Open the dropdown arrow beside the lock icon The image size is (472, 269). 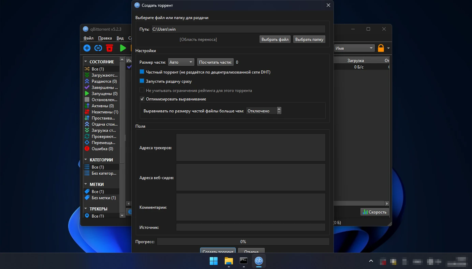pos(388,48)
